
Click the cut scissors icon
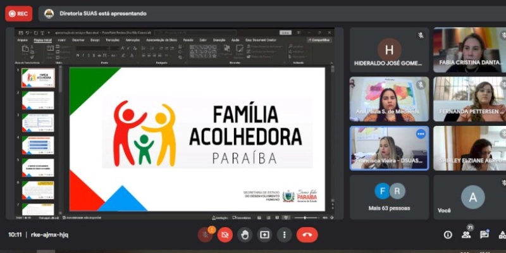32,47
